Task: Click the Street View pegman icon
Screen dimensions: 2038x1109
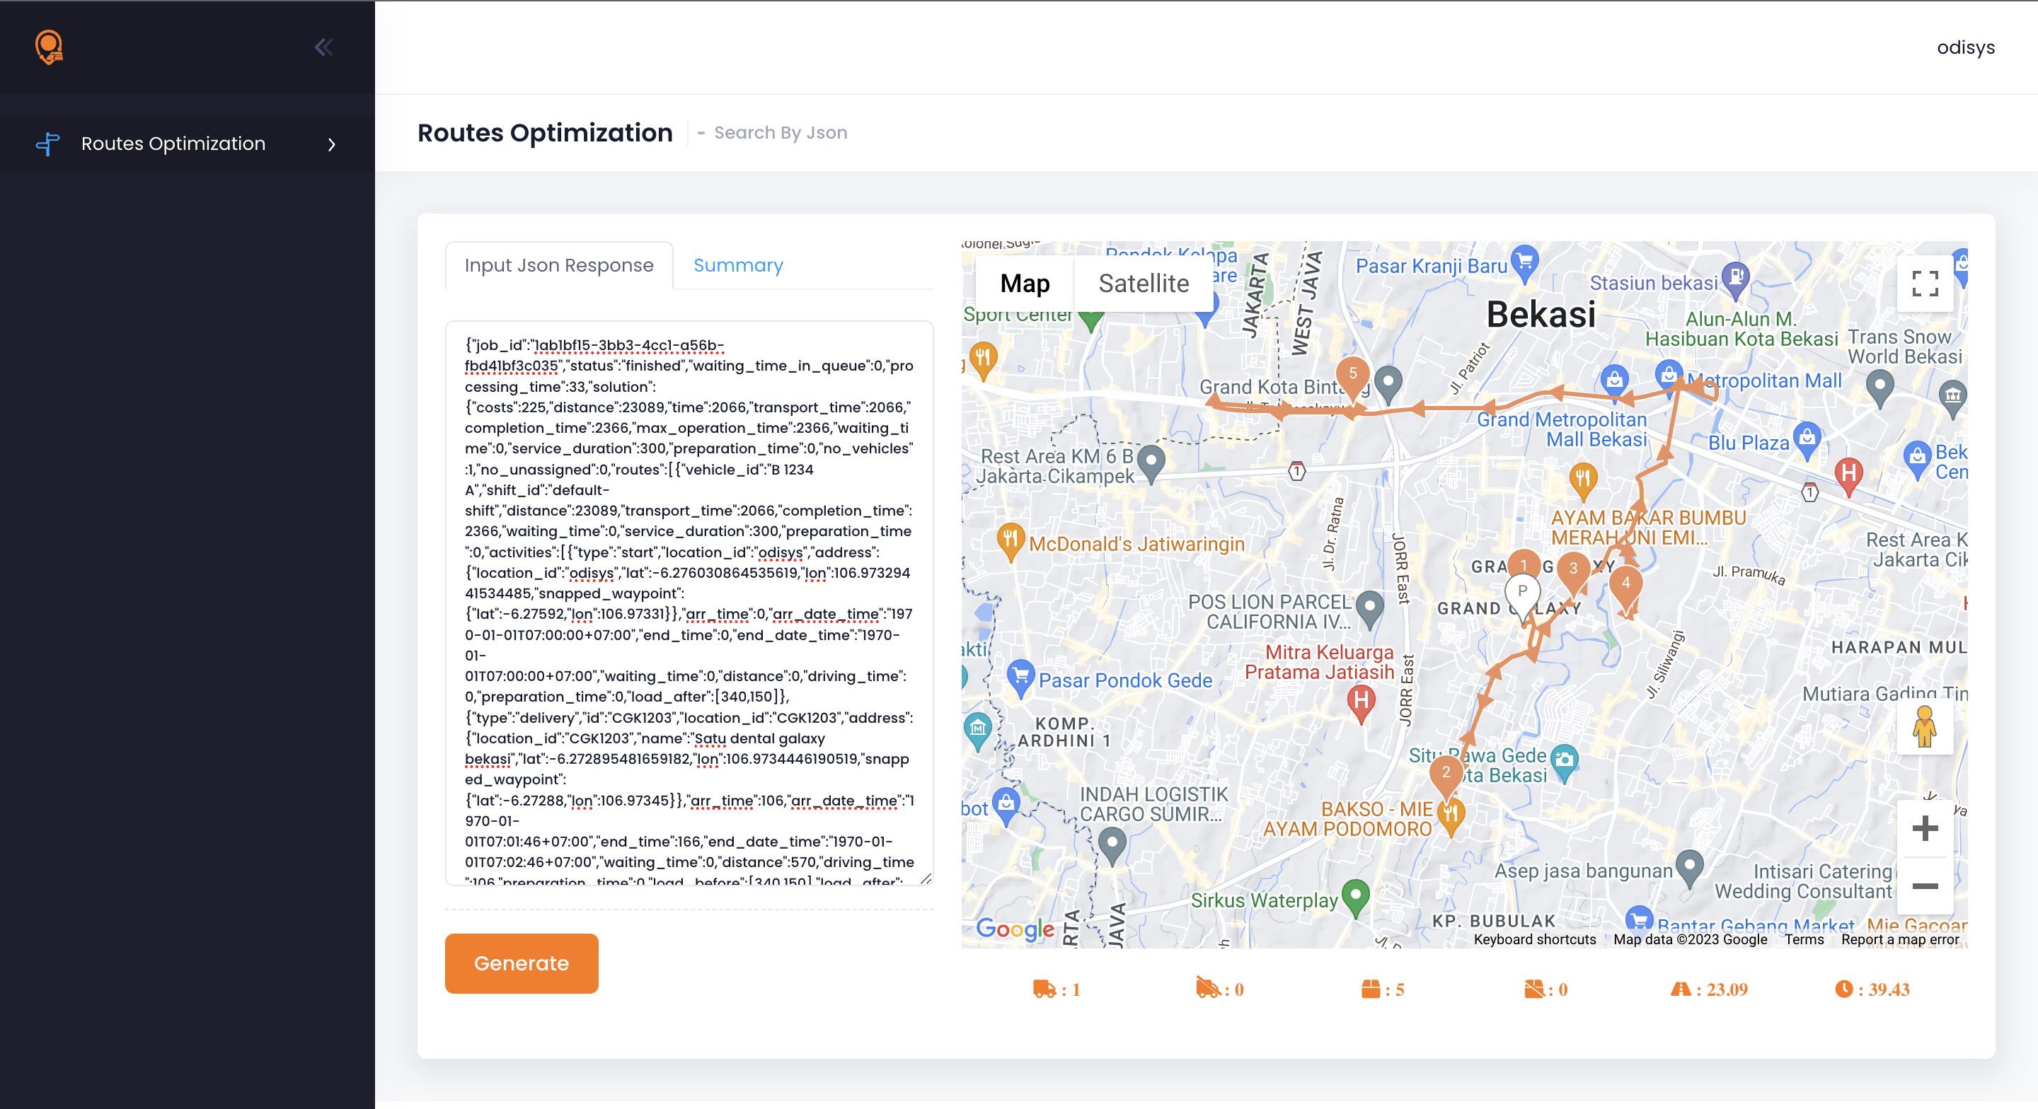Action: pyautogui.click(x=1924, y=726)
